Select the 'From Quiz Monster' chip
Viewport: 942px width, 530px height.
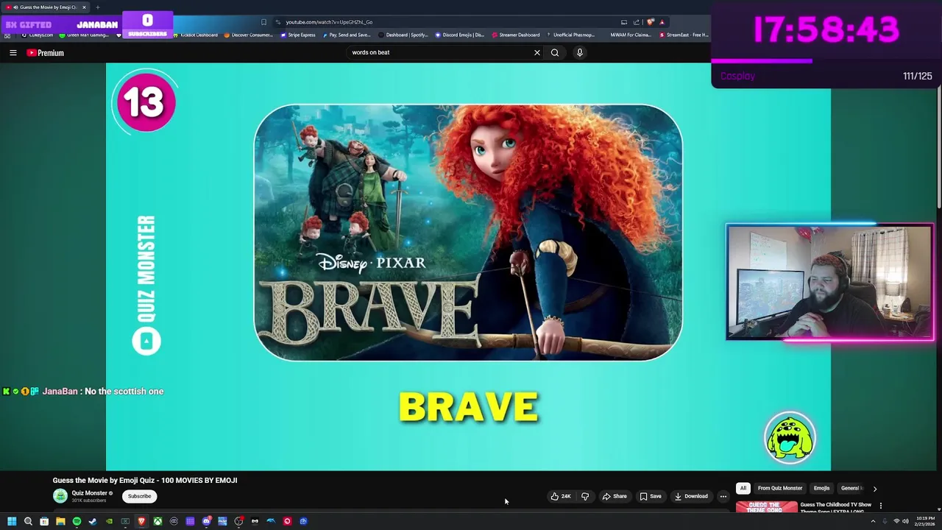pyautogui.click(x=780, y=488)
